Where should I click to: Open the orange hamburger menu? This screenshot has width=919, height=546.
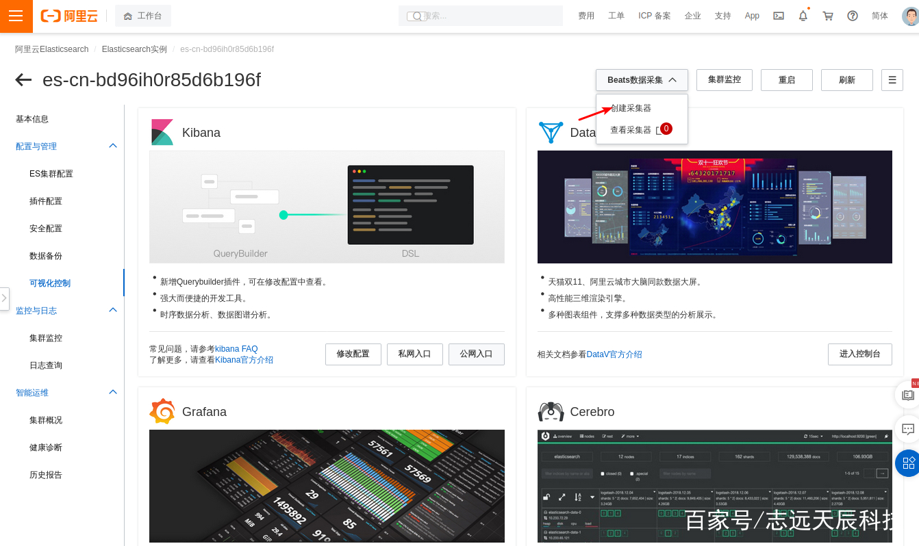[16, 16]
